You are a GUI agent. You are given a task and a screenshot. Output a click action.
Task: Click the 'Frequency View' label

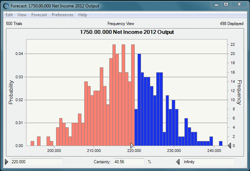121,24
